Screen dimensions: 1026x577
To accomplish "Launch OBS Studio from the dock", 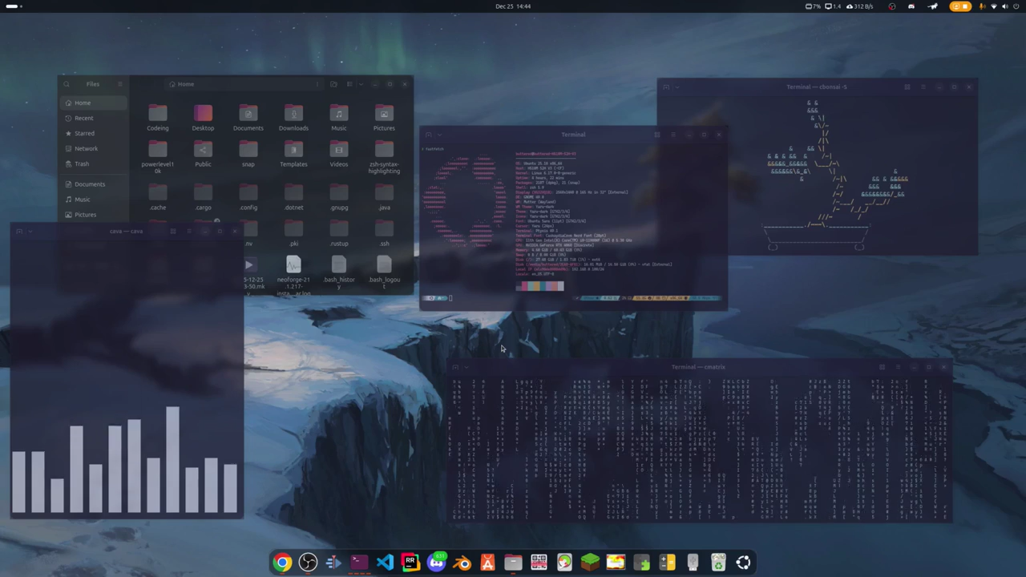I will coord(308,562).
